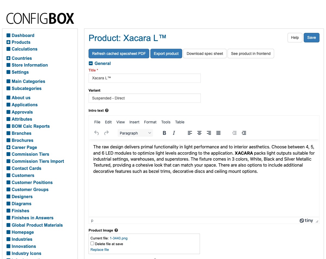Download the spec sheet
This screenshot has width=326, height=259.
pyautogui.click(x=205, y=54)
